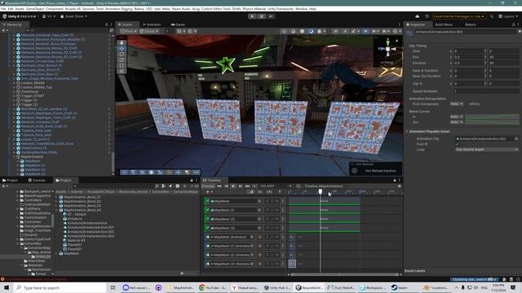
Task: Click the Blend Curves In curve preview
Action: click(x=492, y=116)
